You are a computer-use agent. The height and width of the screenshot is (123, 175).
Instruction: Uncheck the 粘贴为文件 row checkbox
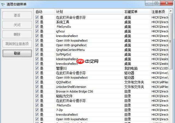[x=37, y=96]
